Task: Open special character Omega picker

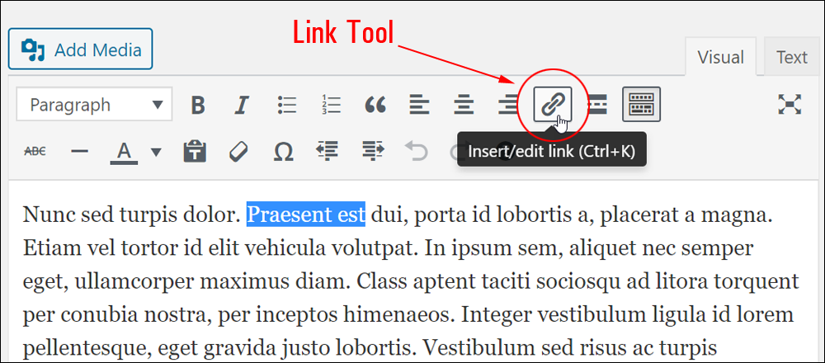Action: [x=283, y=152]
